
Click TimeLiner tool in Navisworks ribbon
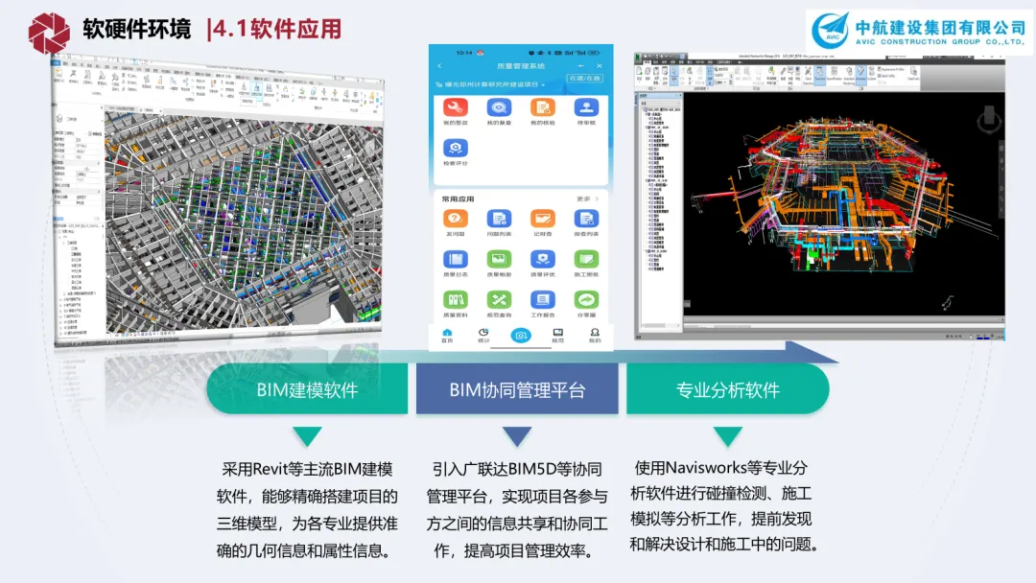coord(820,73)
